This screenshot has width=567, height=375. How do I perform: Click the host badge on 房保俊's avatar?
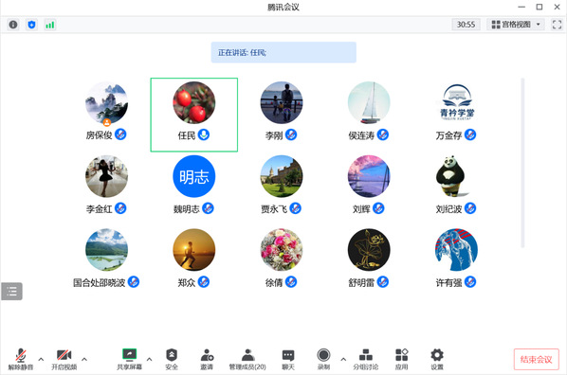[107, 122]
